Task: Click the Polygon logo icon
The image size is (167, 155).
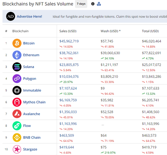Action: tap(17, 78)
